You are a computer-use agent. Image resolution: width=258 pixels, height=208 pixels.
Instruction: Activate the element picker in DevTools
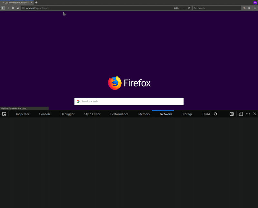pyautogui.click(x=4, y=114)
